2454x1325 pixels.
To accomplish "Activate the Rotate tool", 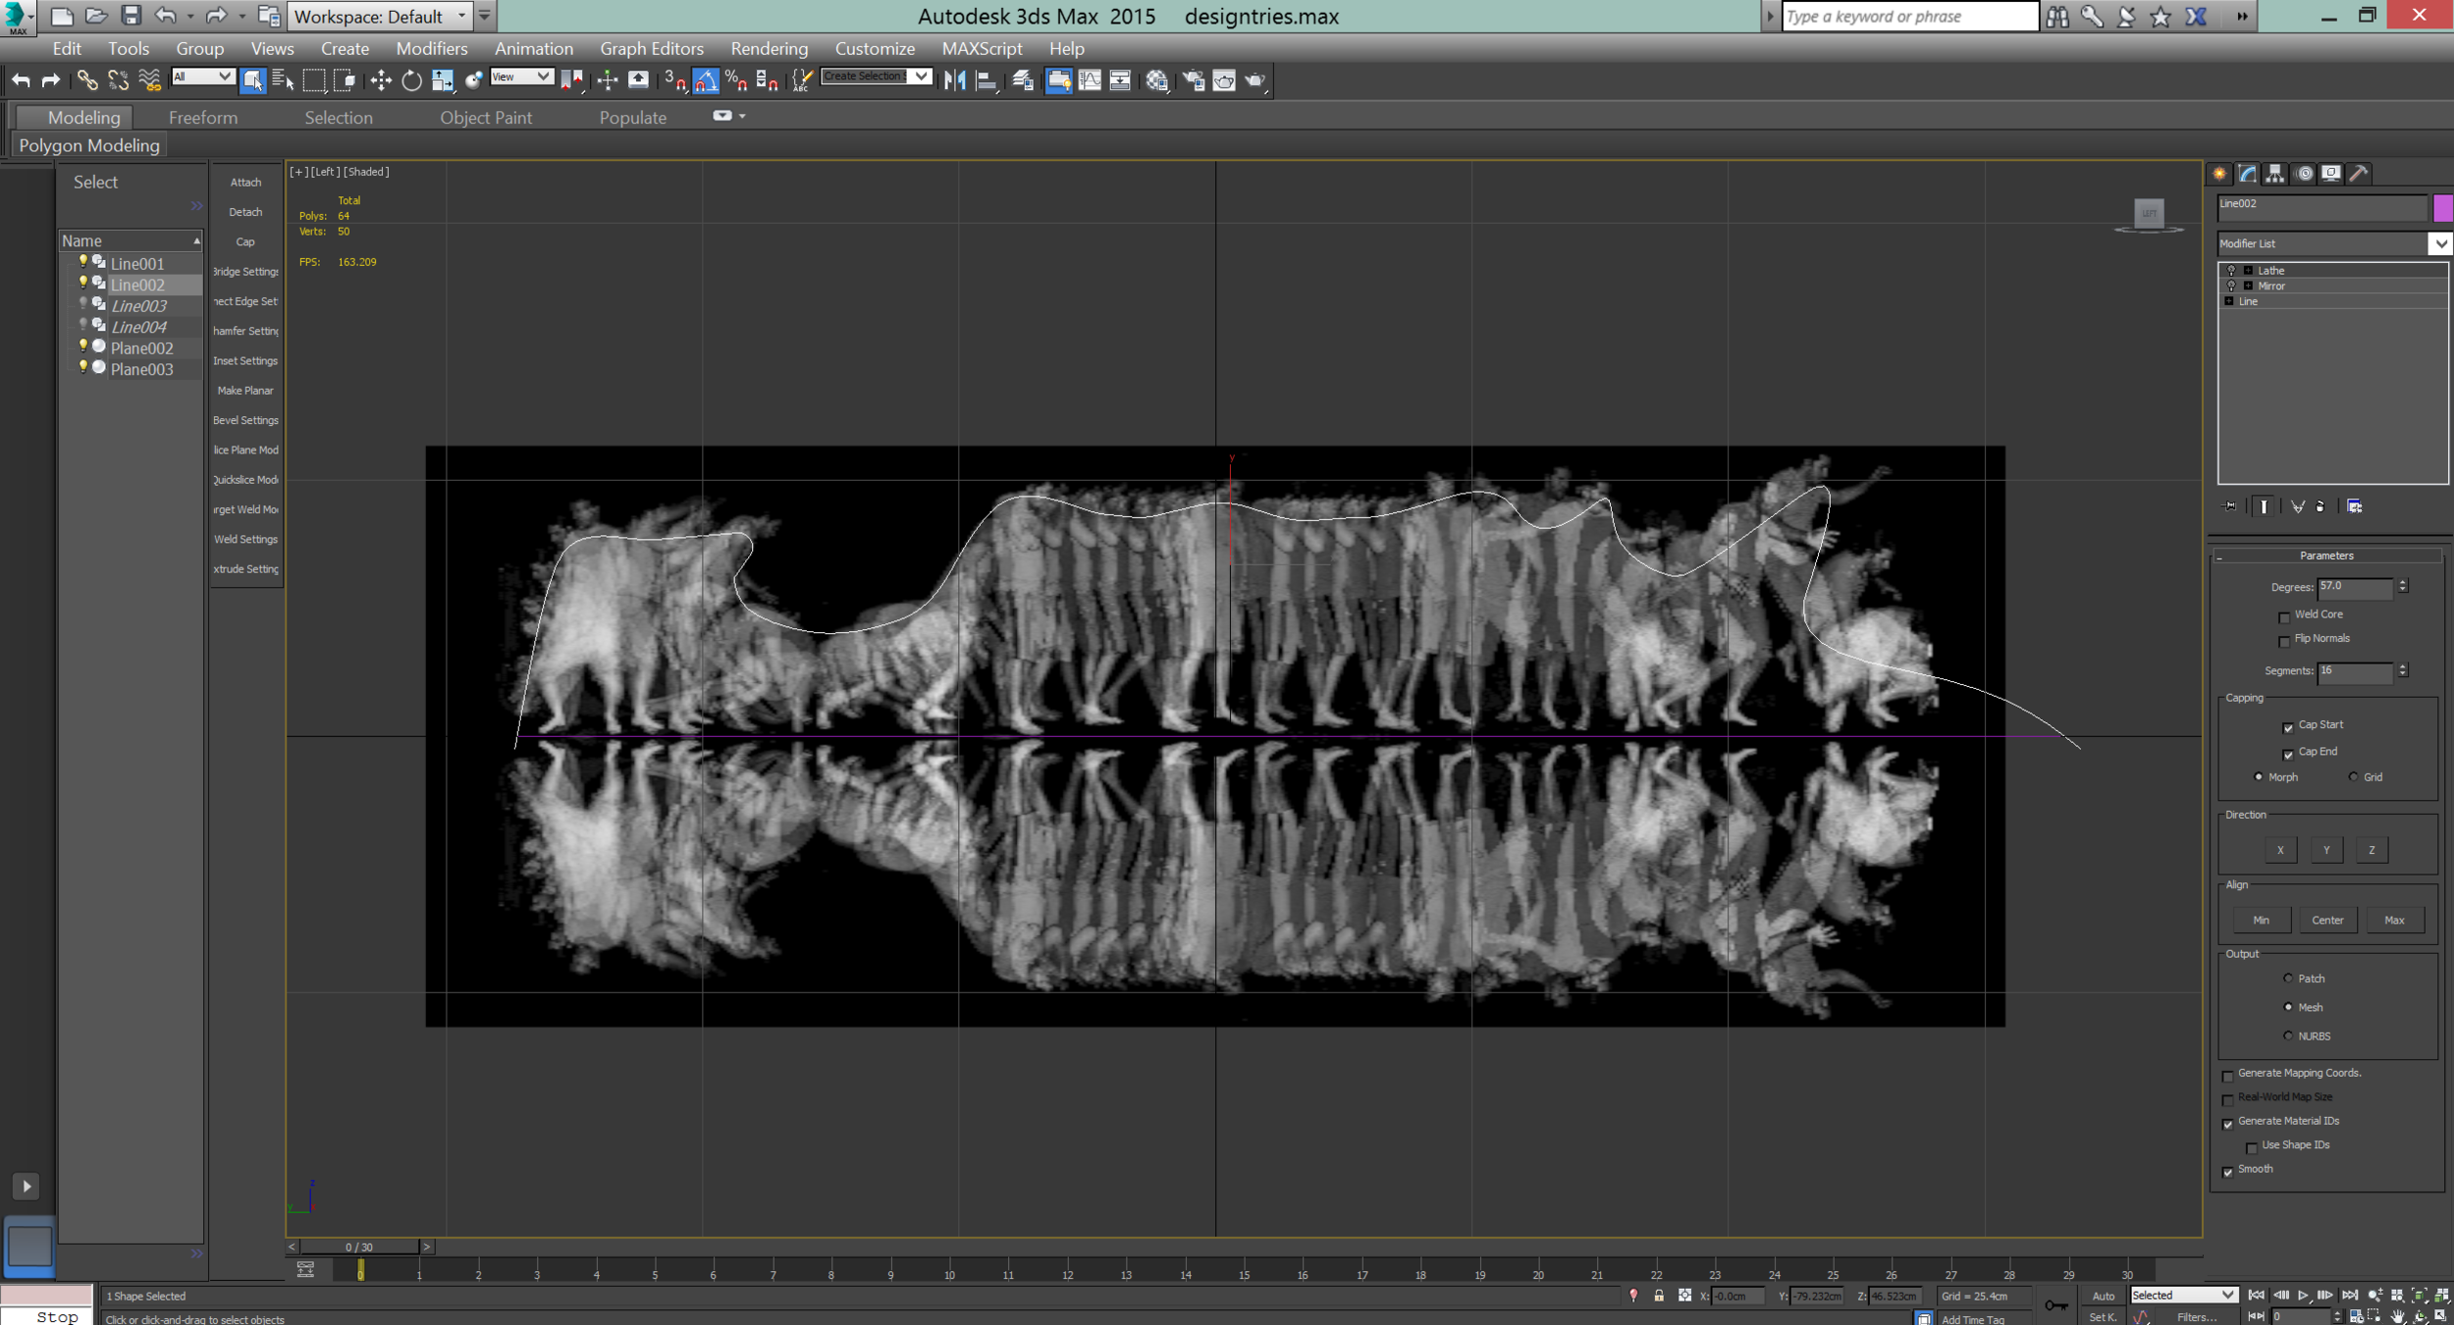I will click(x=411, y=80).
